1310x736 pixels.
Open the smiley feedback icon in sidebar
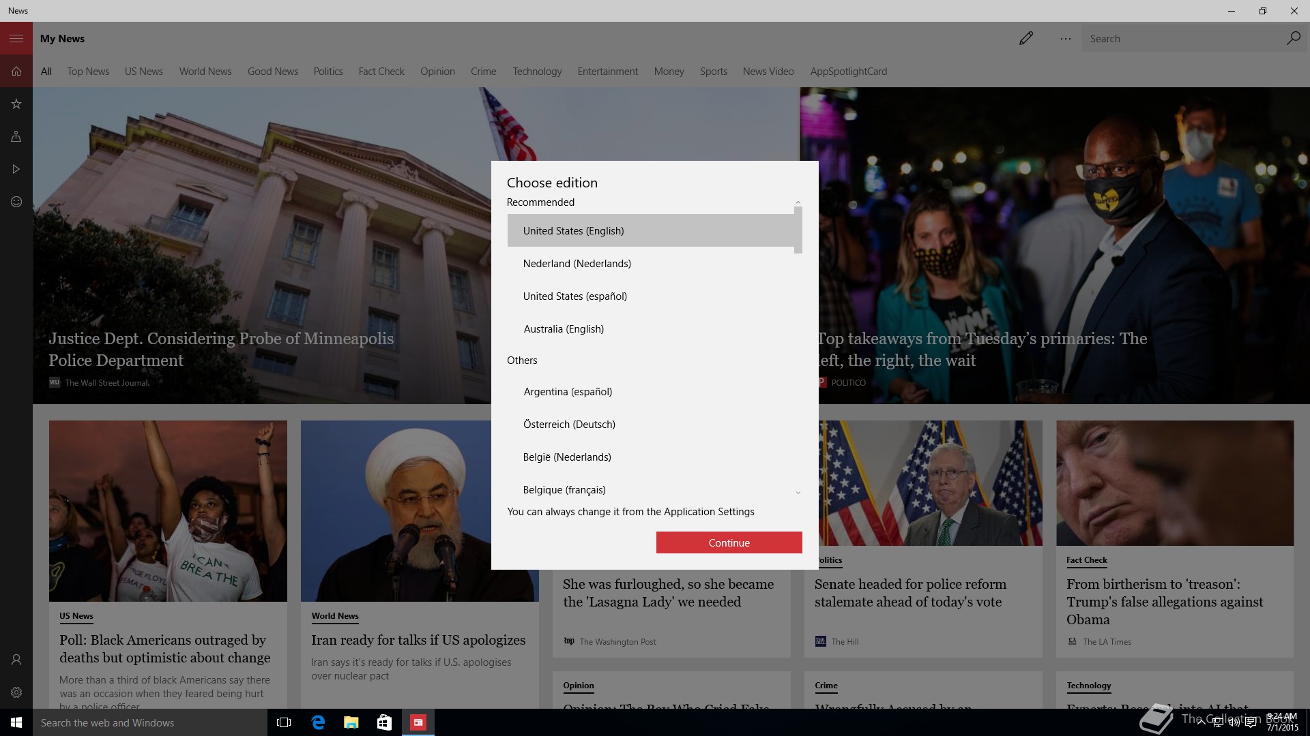click(16, 202)
